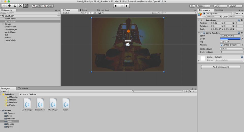Image resolution: width=244 pixels, height=132 pixels.
Task: Open the Sprite Renderer color swatch
Action: pos(230,39)
